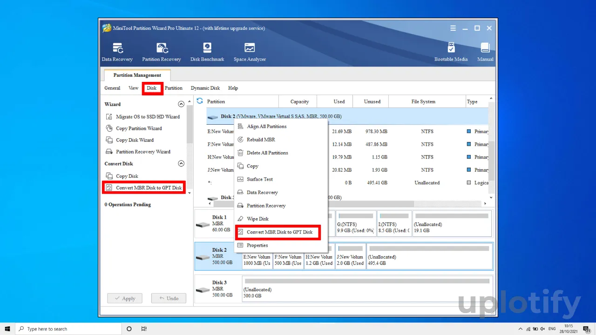Choose Align All Partitions from context menu
596x335 pixels.
[281, 127]
